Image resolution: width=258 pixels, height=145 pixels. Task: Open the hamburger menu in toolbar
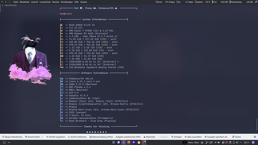[255, 137]
